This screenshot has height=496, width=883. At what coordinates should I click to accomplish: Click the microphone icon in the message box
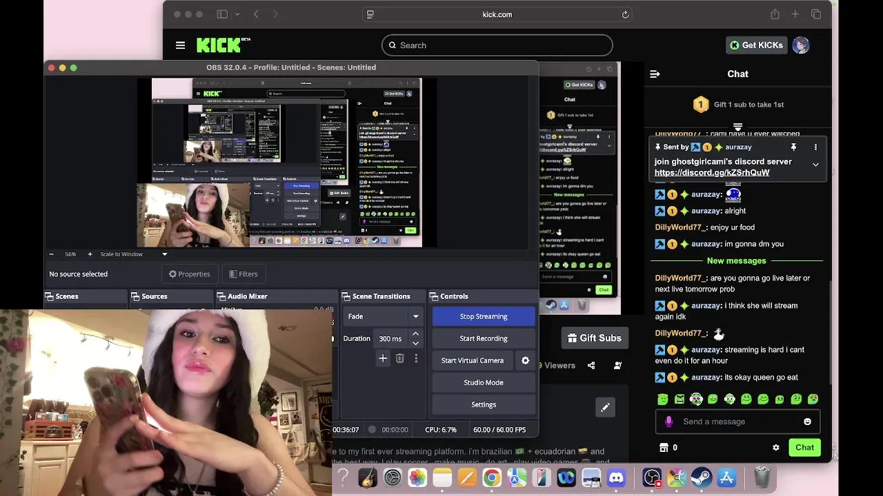point(668,422)
